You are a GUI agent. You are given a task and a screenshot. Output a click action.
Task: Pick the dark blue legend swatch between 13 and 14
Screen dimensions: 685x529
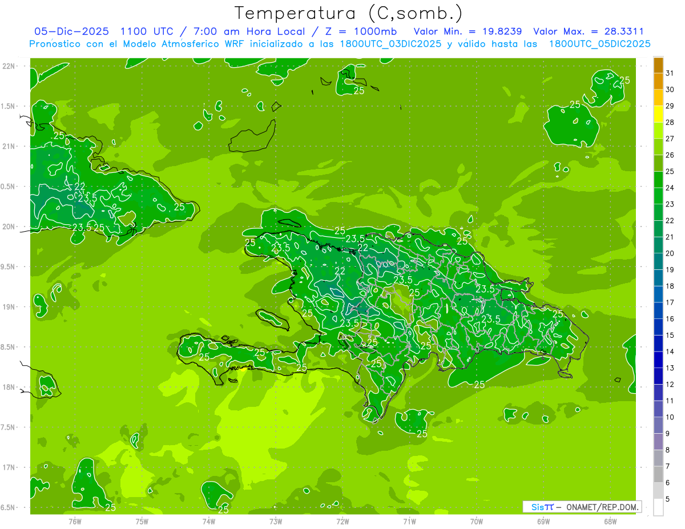tap(658, 360)
